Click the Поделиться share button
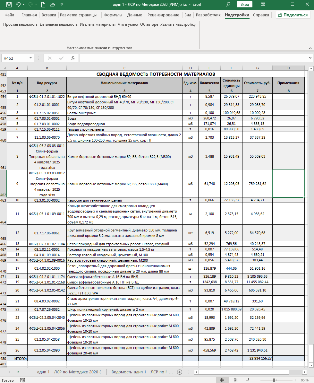 tap(293, 15)
